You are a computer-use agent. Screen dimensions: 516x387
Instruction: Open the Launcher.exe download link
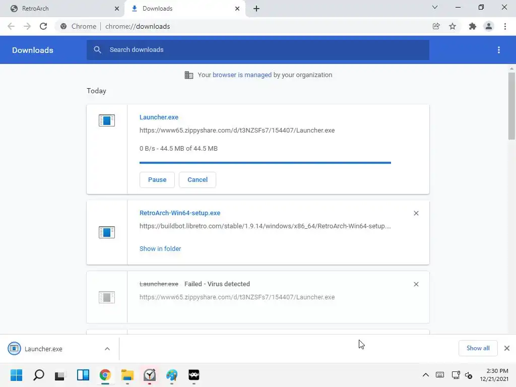point(159,117)
